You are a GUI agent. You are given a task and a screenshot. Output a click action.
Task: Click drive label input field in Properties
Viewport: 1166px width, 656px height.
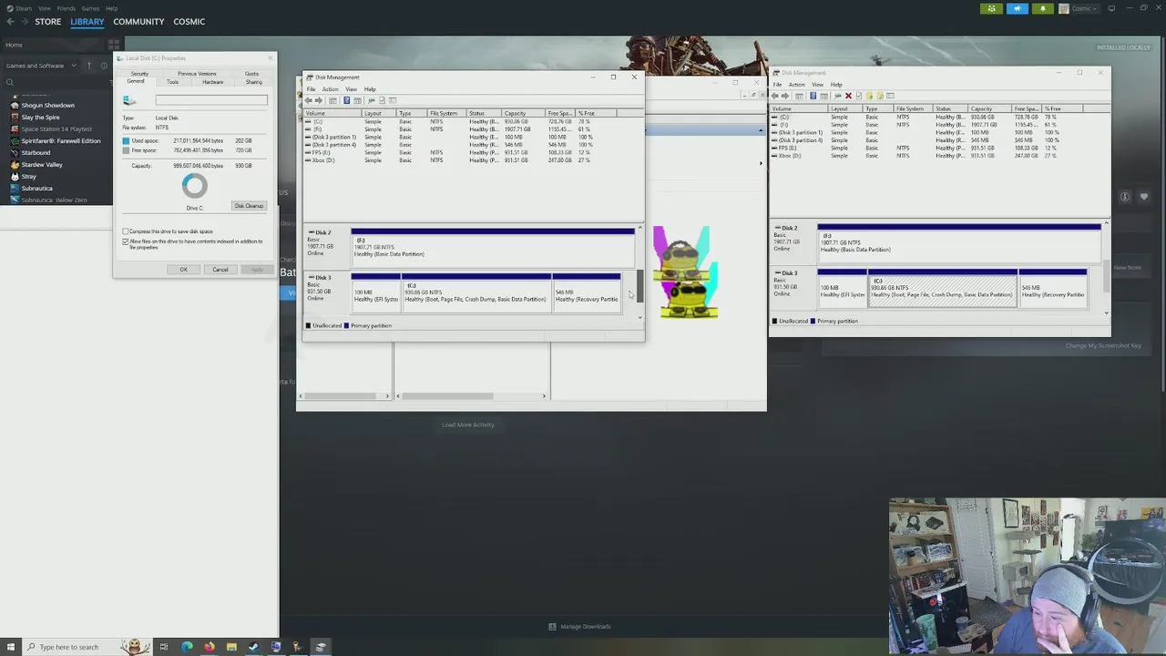(211, 100)
